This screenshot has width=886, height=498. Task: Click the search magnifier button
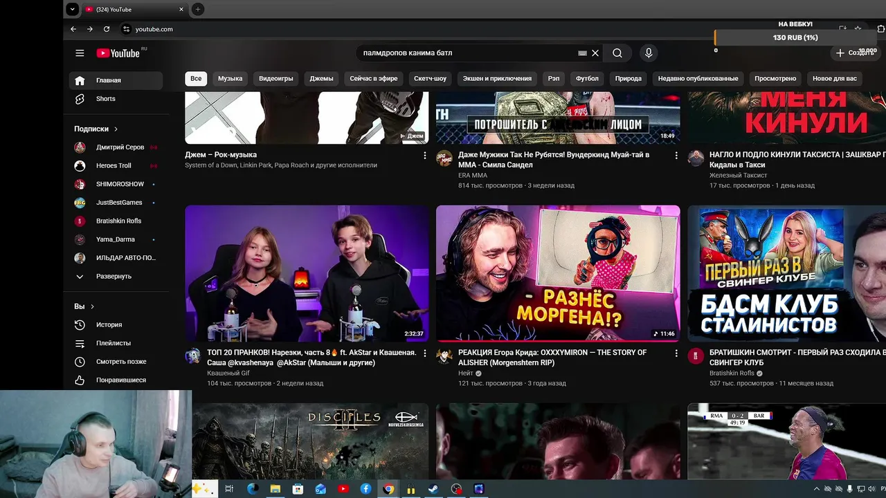point(617,53)
